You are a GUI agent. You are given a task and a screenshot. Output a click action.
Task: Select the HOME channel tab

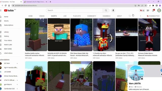(30, 16)
